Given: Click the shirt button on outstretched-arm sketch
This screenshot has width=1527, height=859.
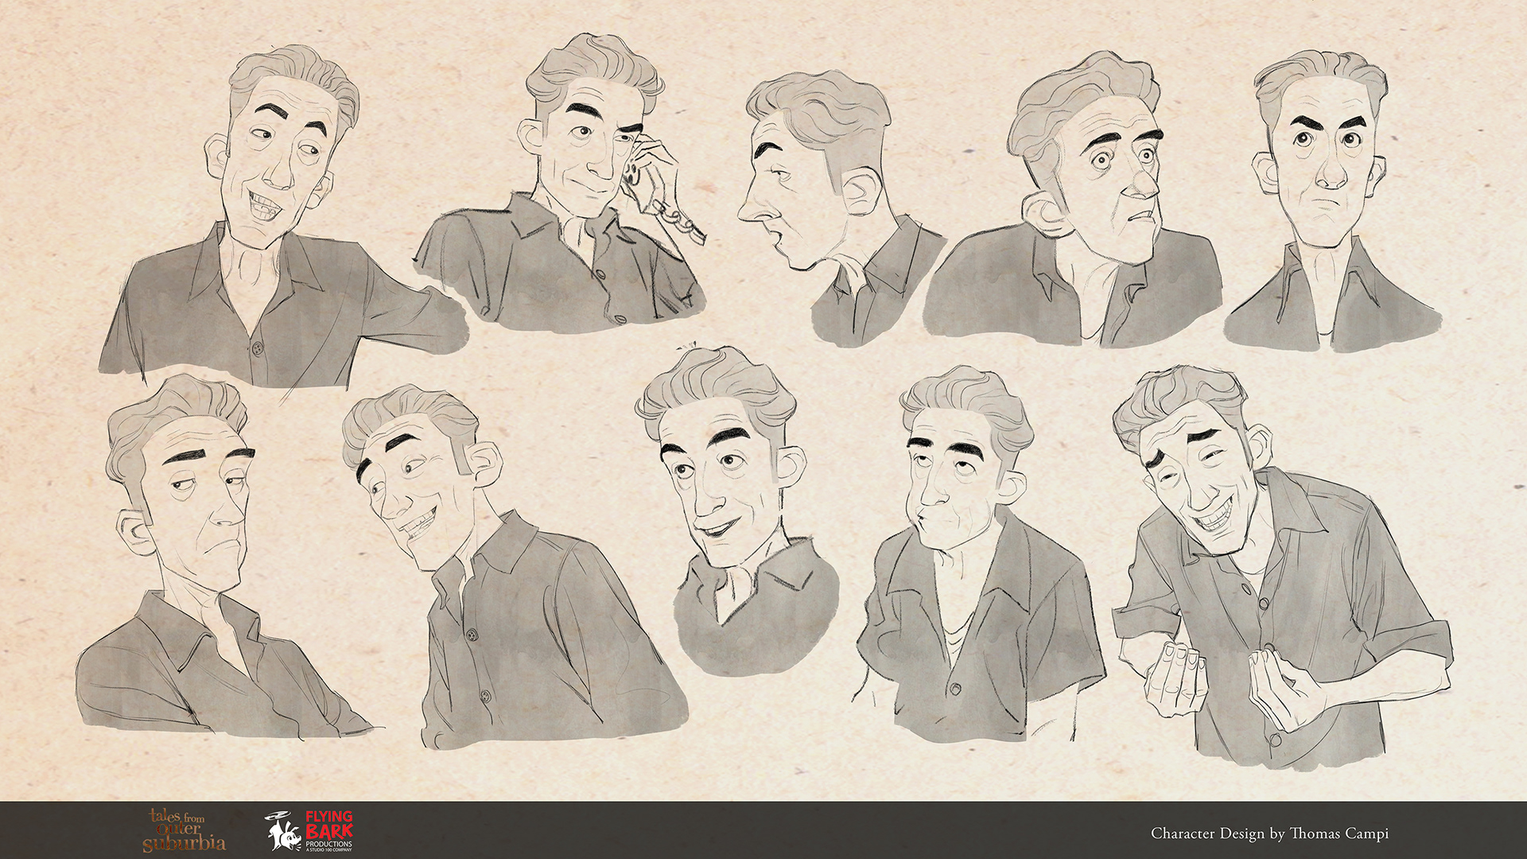Looking at the screenshot, I should click(x=256, y=348).
